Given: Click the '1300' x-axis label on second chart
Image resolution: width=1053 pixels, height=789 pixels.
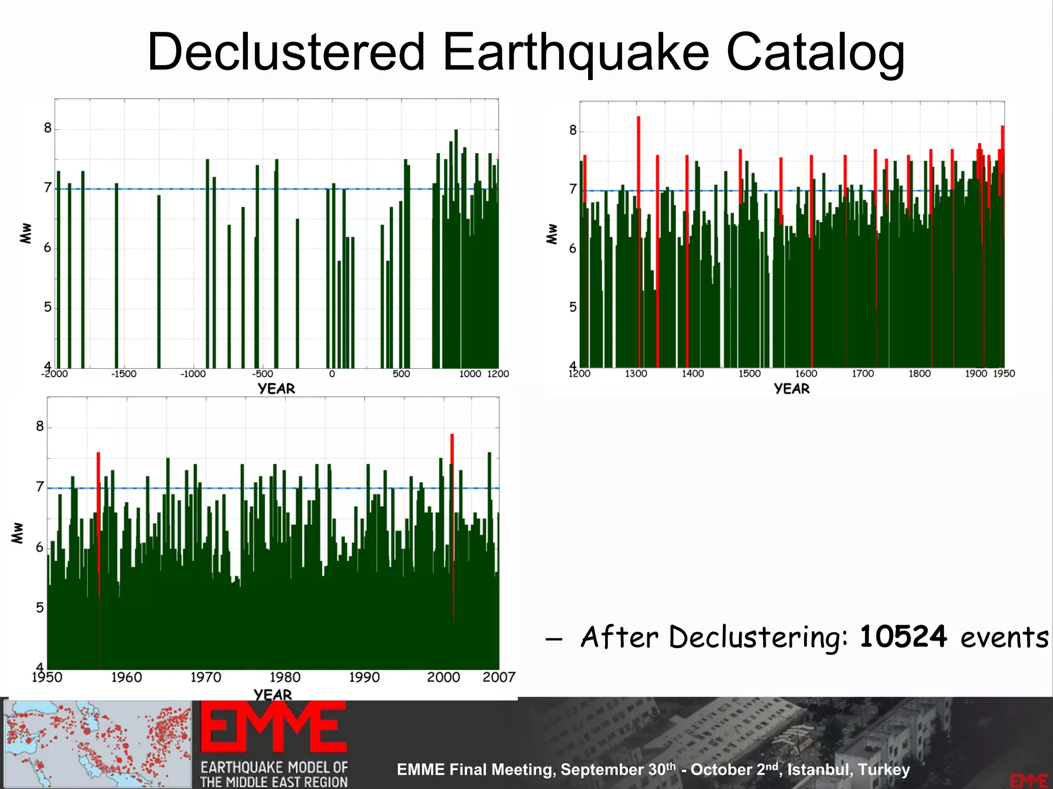Looking at the screenshot, I should coord(636,373).
